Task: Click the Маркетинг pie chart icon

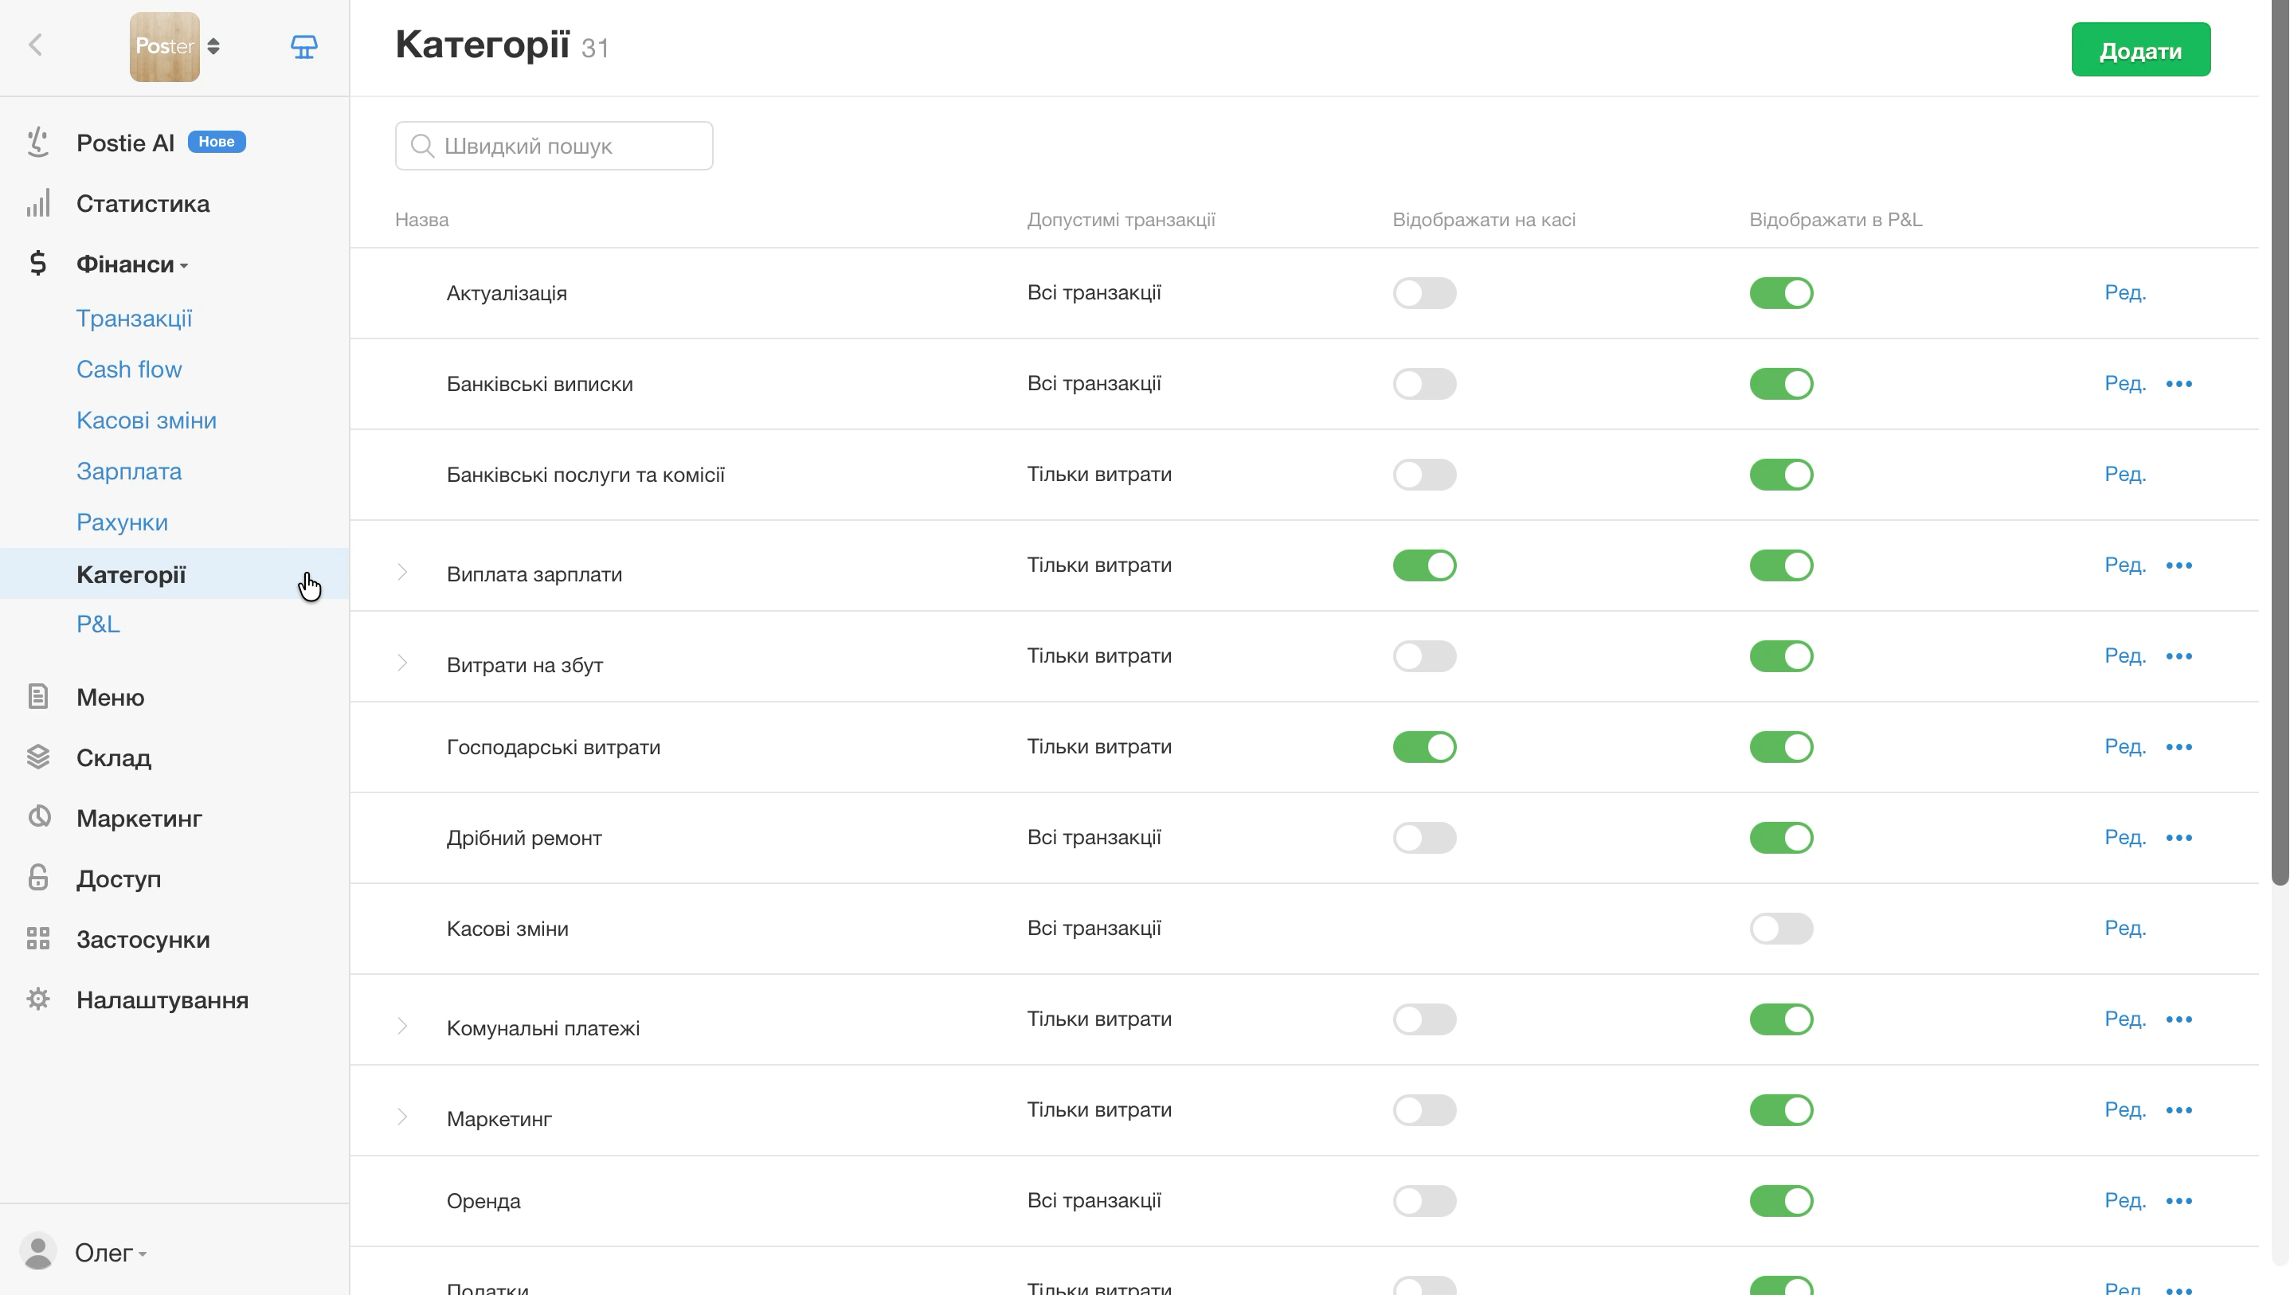Action: 37,818
